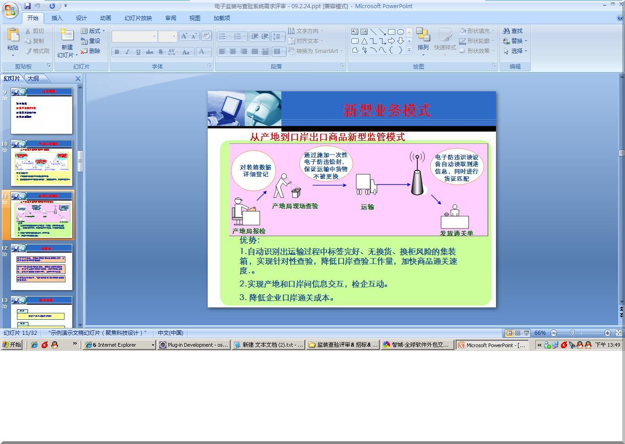Click the Windows Start (开始) taskbar button

[12, 345]
